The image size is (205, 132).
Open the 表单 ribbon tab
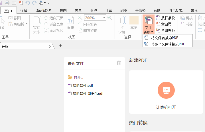point(78,11)
